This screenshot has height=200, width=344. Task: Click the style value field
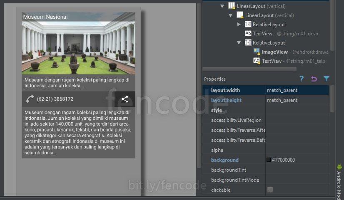point(297,110)
